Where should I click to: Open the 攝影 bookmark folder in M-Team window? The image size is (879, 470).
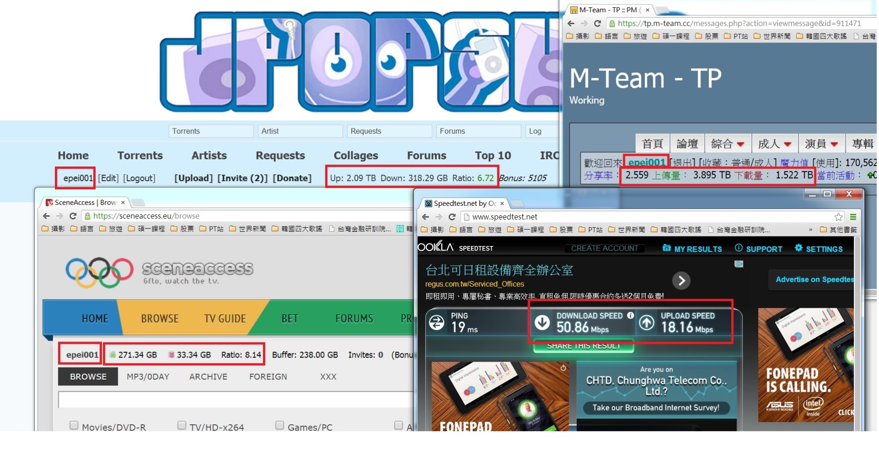(578, 36)
